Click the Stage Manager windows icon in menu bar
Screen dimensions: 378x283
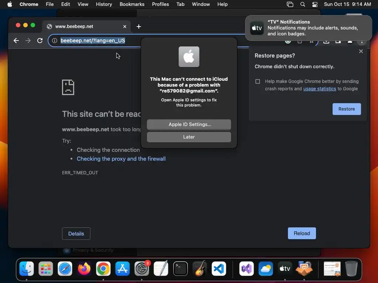pyautogui.click(x=290, y=4)
